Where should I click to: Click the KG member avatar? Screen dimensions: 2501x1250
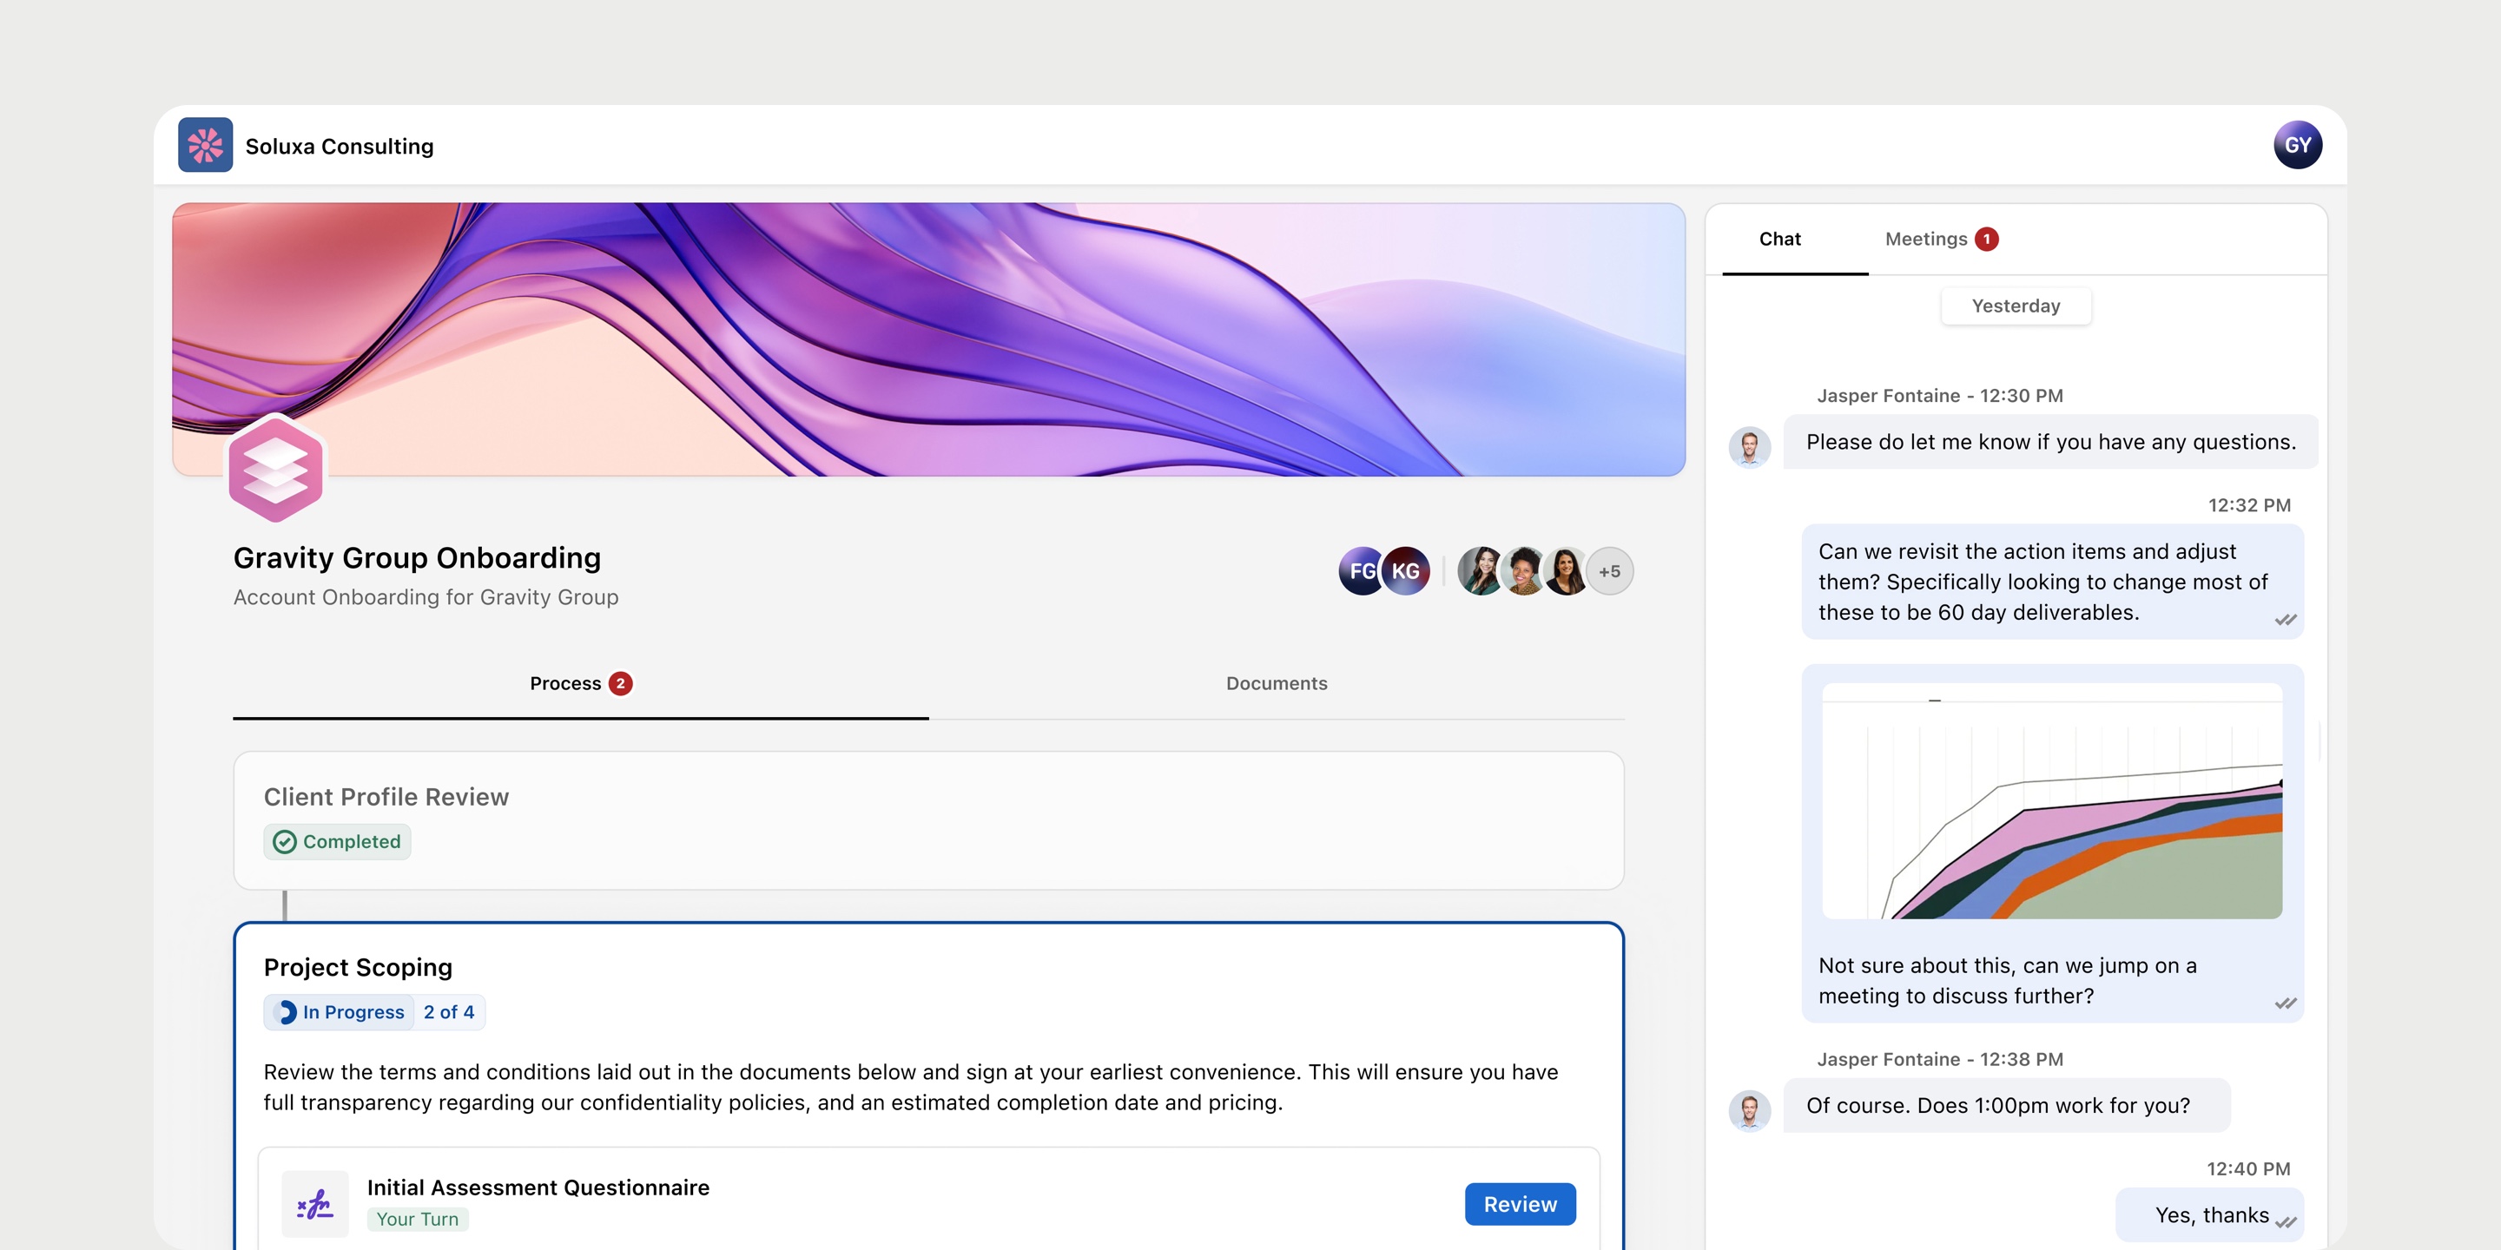coord(1407,570)
